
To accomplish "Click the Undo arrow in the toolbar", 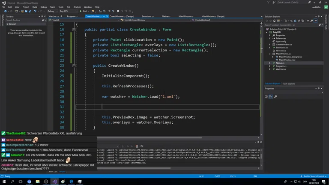I will tap(35, 11).
